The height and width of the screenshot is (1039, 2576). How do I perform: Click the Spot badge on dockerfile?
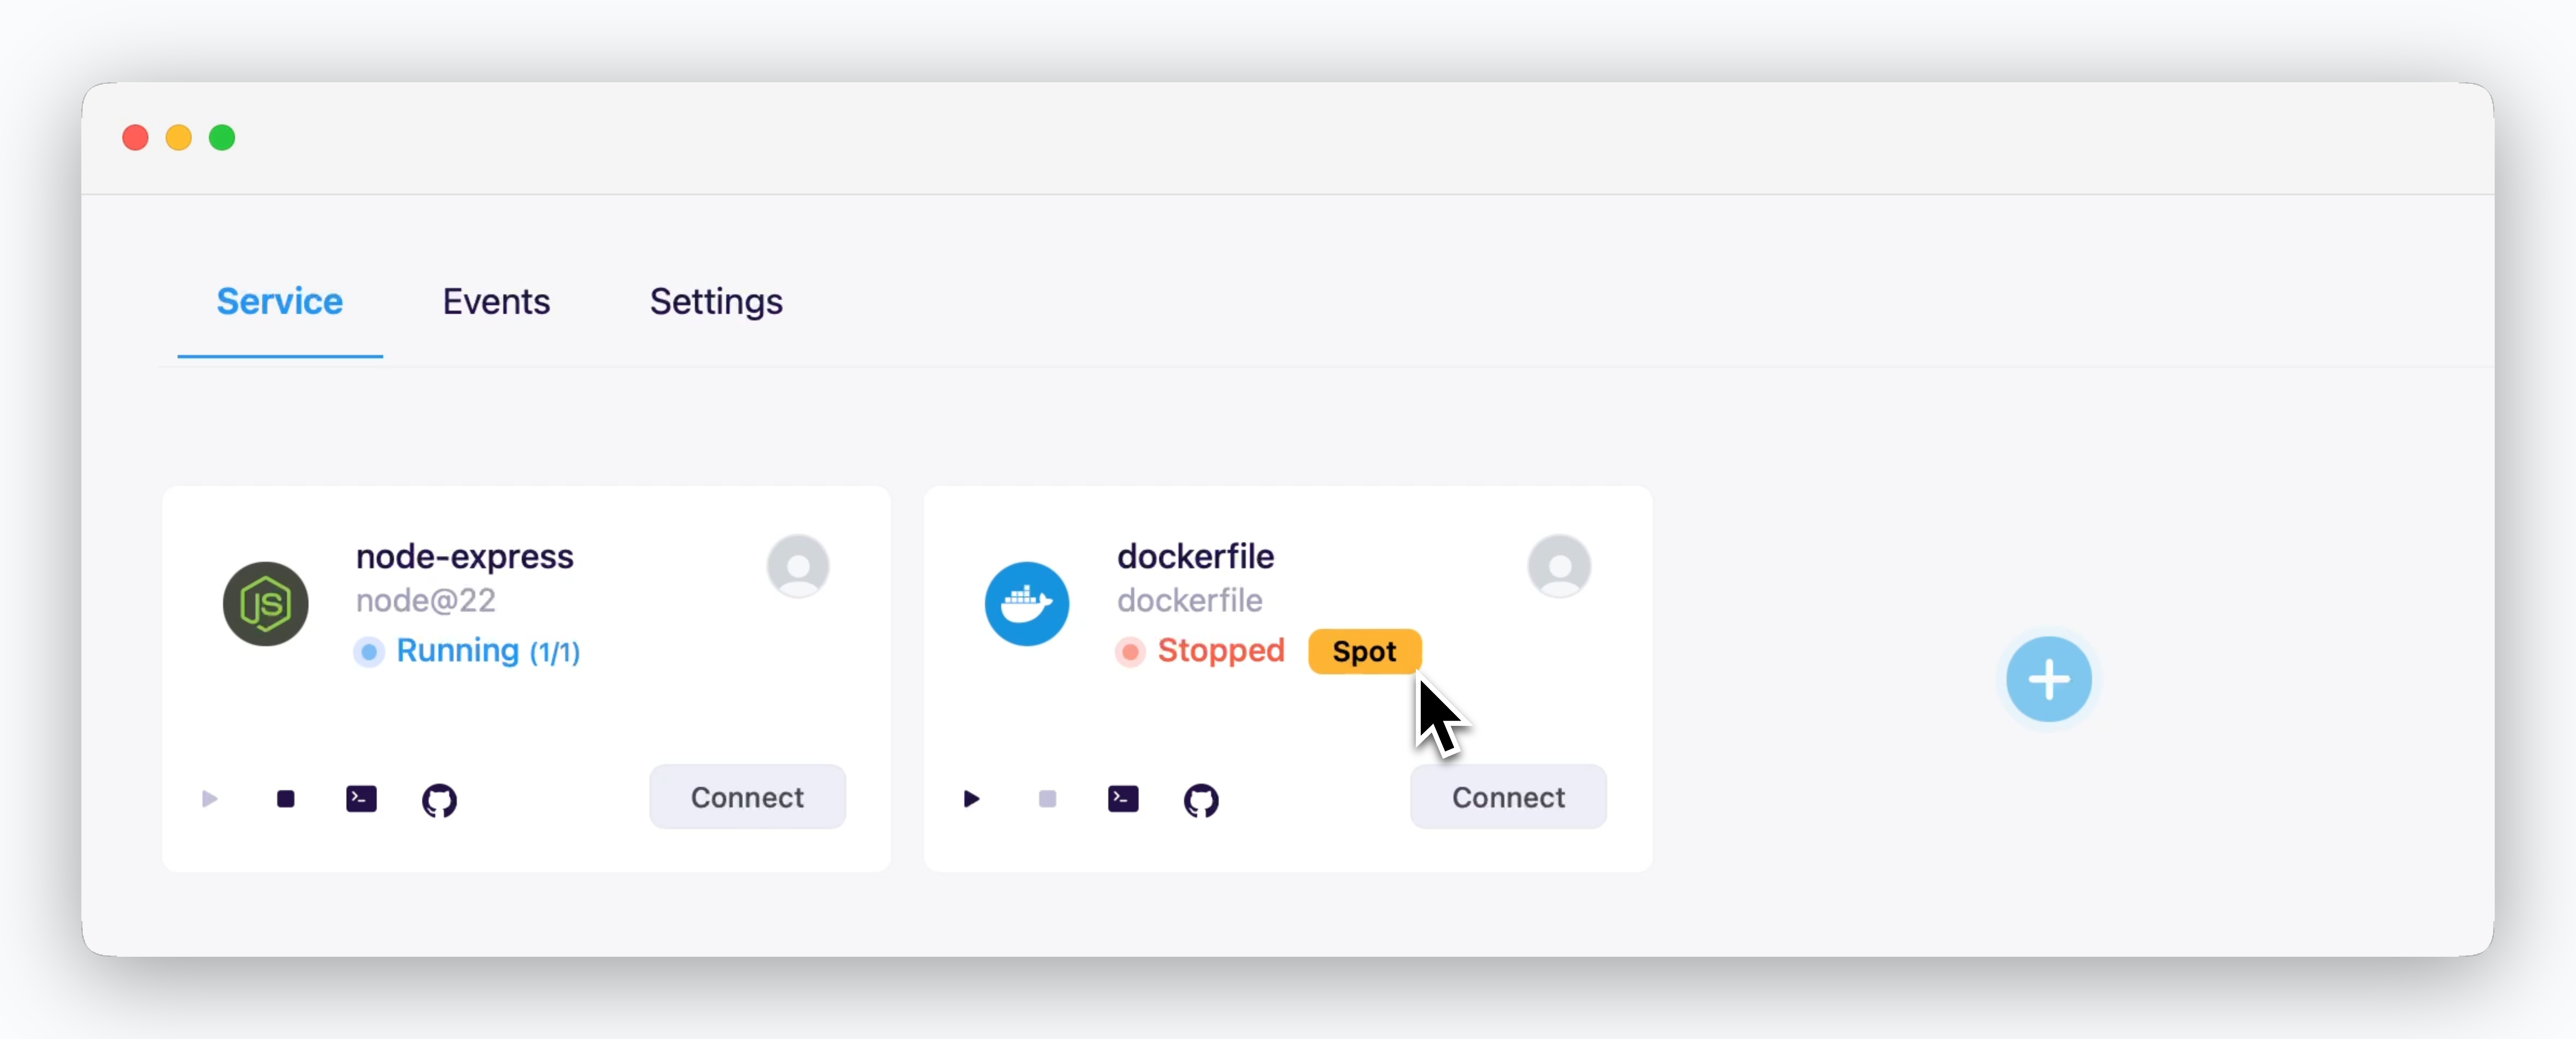(1364, 651)
